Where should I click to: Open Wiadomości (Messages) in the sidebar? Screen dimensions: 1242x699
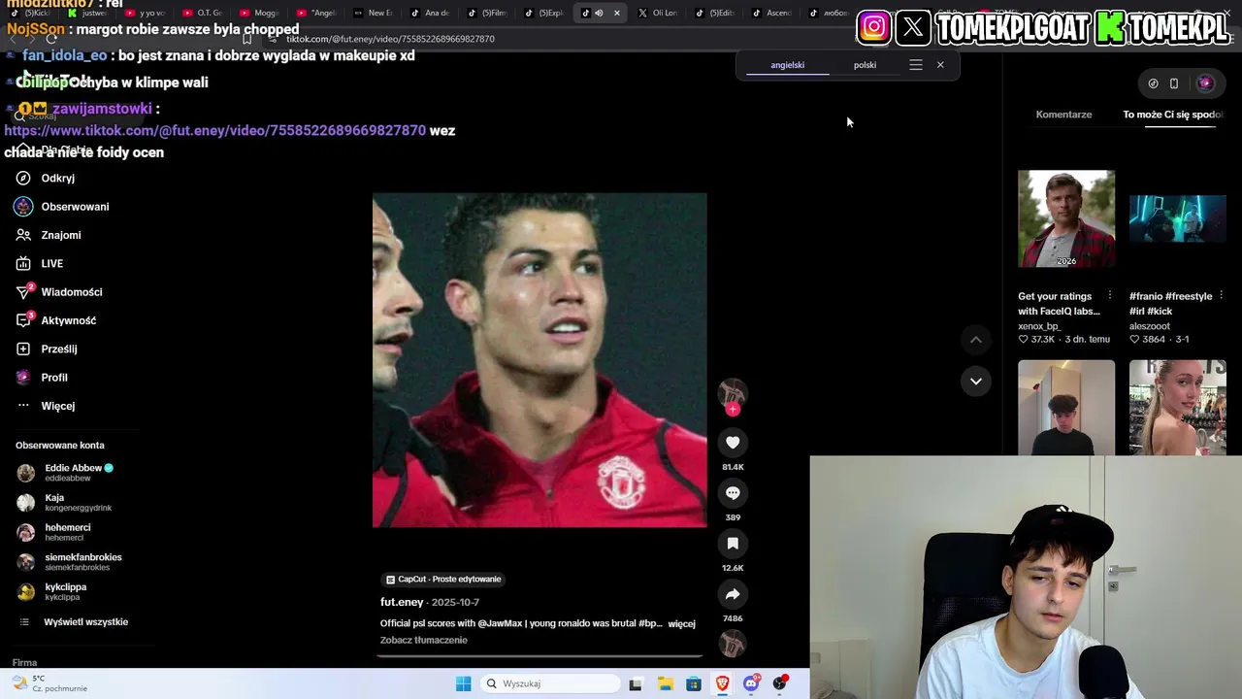[58, 292]
